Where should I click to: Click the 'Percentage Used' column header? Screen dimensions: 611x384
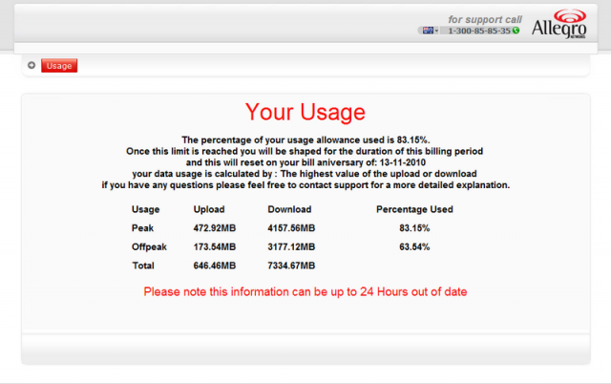pyautogui.click(x=414, y=209)
